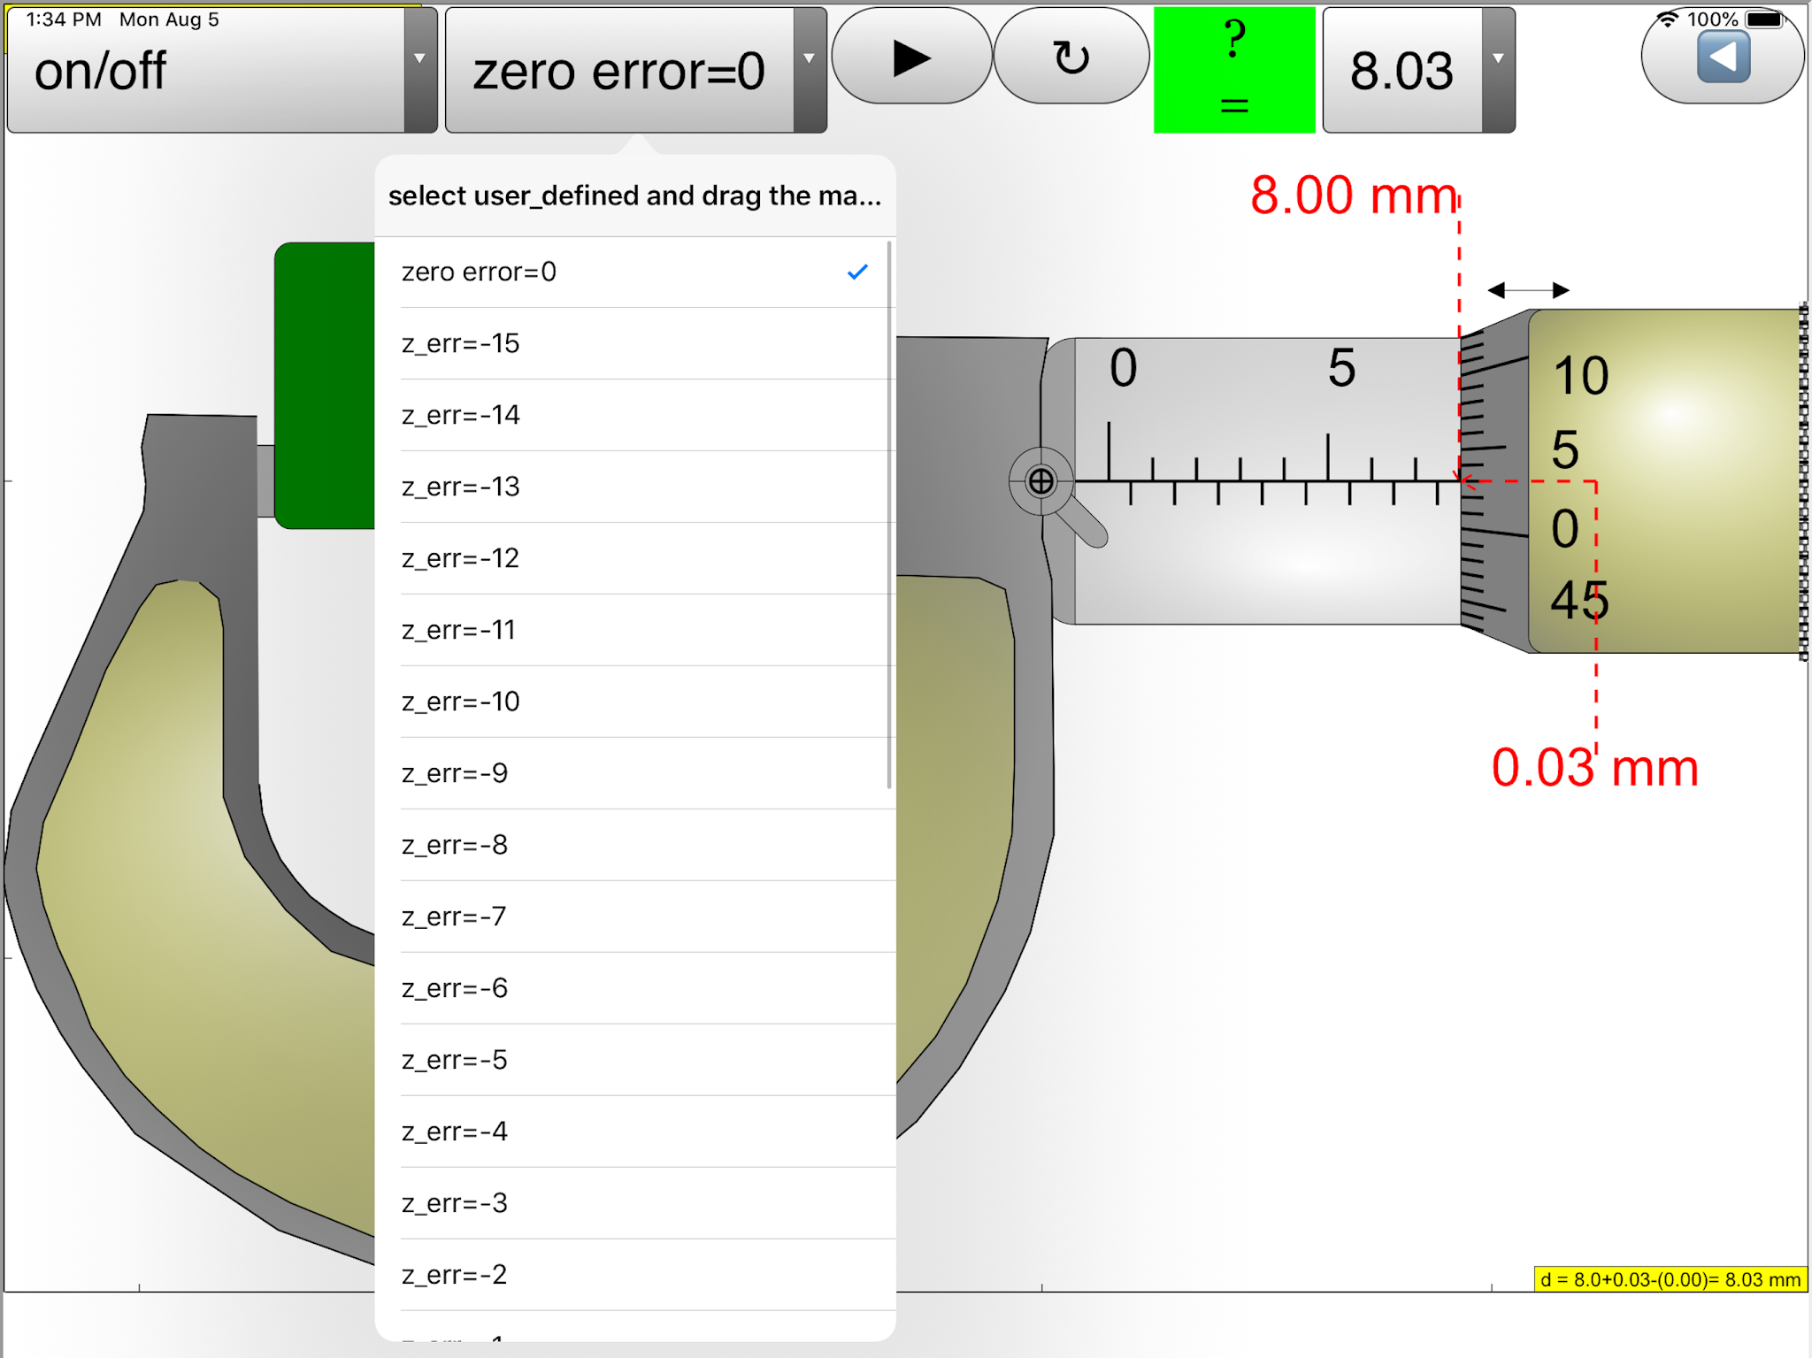Tap the green anvil object block
The image size is (1812, 1358).
[x=325, y=385]
